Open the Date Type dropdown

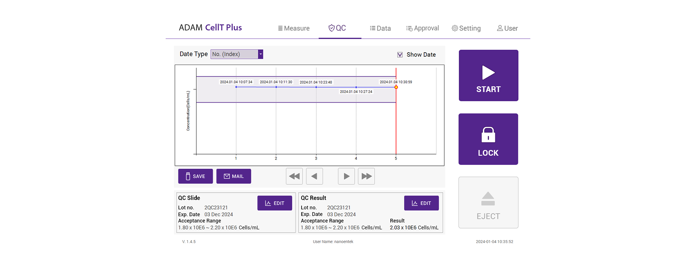(x=235, y=54)
